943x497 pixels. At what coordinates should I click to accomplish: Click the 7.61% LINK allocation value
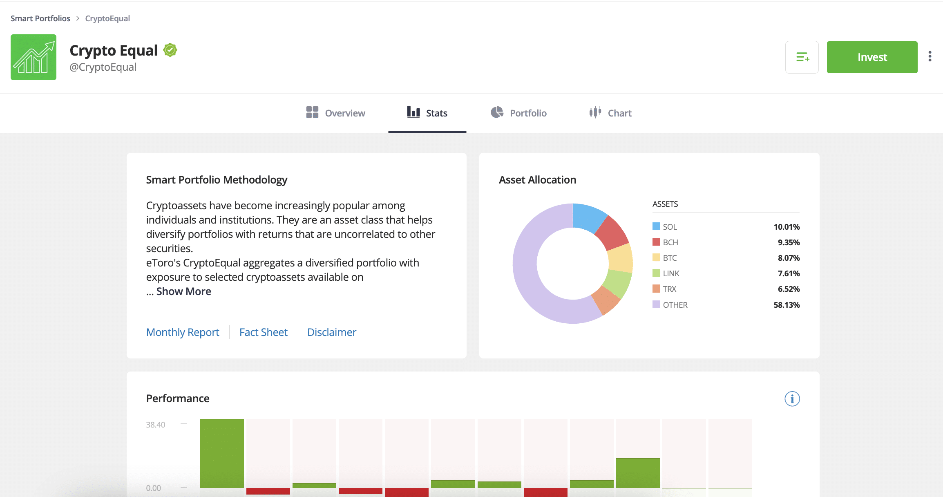[x=789, y=273]
